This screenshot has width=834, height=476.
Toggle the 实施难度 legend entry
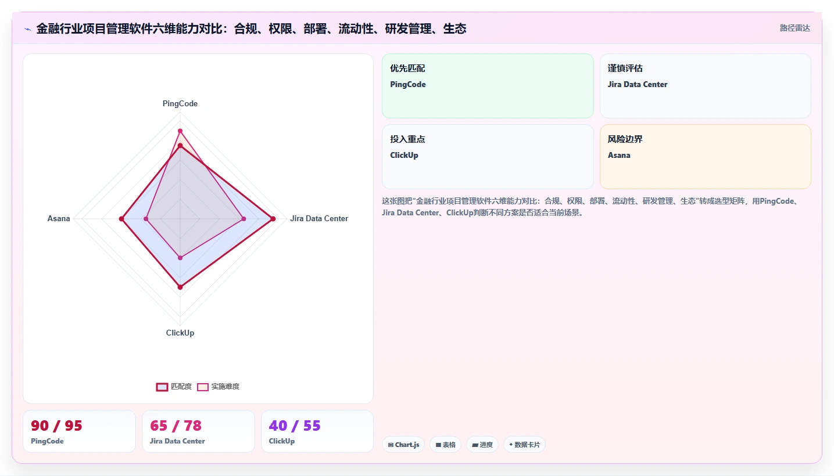pyautogui.click(x=218, y=387)
